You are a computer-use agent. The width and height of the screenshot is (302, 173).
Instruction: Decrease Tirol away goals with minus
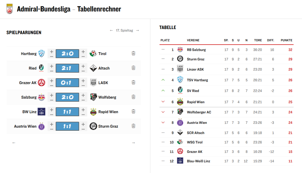[83, 56]
